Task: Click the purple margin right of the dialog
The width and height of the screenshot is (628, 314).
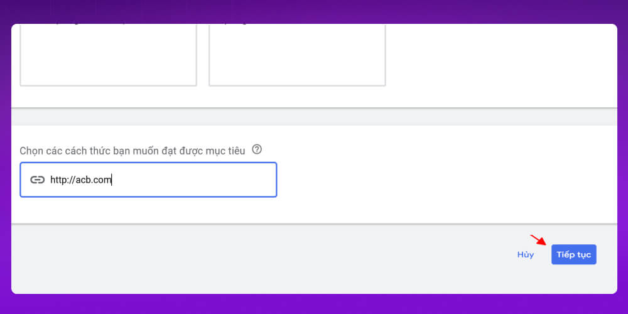Action: [622, 157]
